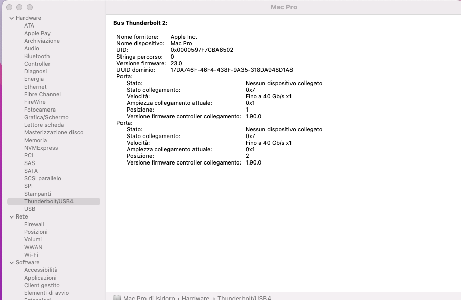The width and height of the screenshot is (461, 300).
Task: Click the Bus Thunderbolt 2 heading
Action: pos(140,23)
